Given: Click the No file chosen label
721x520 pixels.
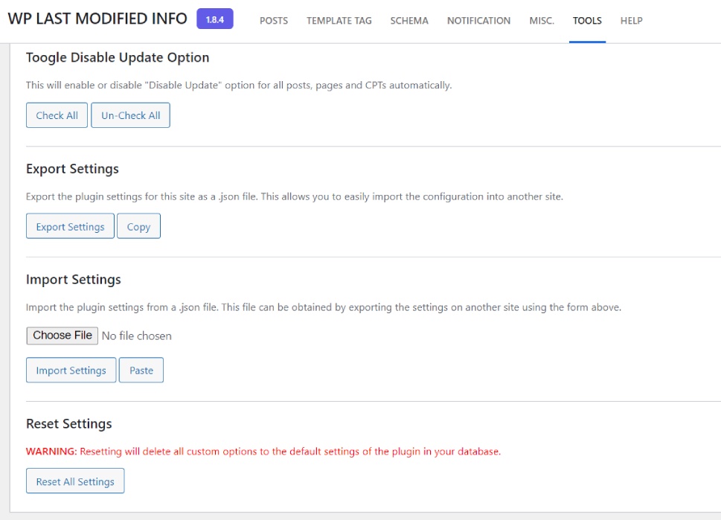Looking at the screenshot, I should 136,336.
